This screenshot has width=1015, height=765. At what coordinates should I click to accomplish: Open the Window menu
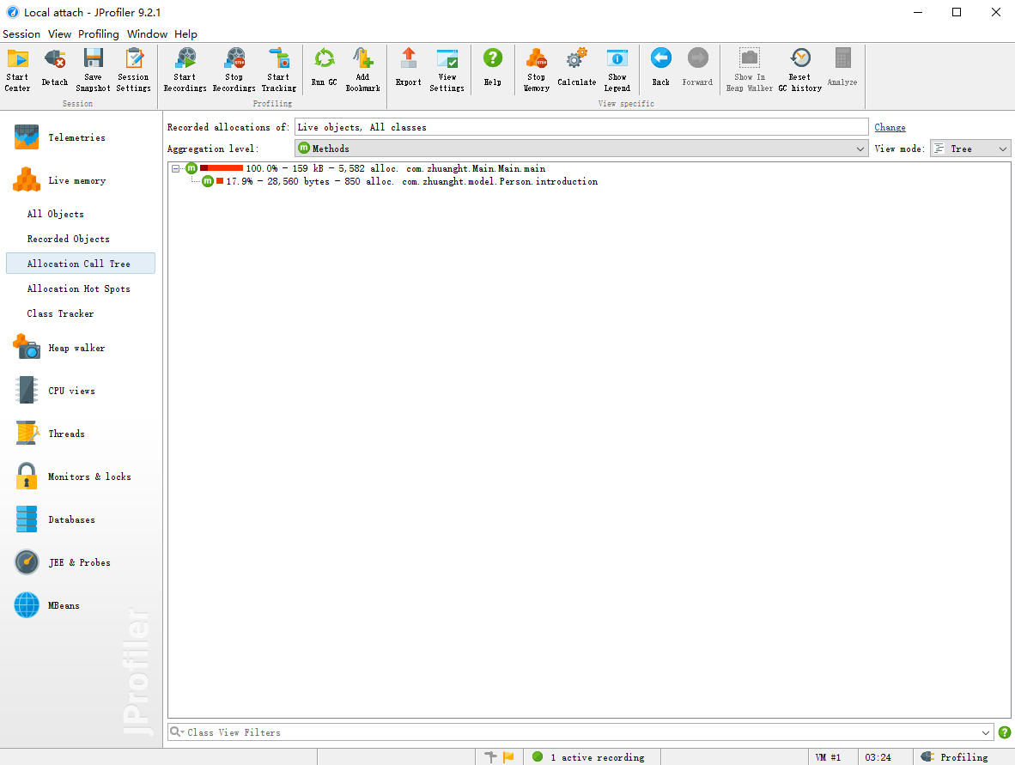tap(147, 33)
